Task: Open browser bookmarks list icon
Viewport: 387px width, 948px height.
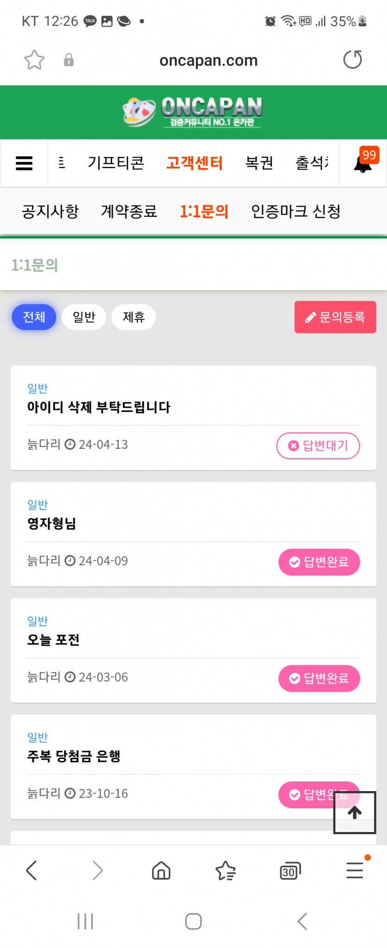Action: (226, 870)
